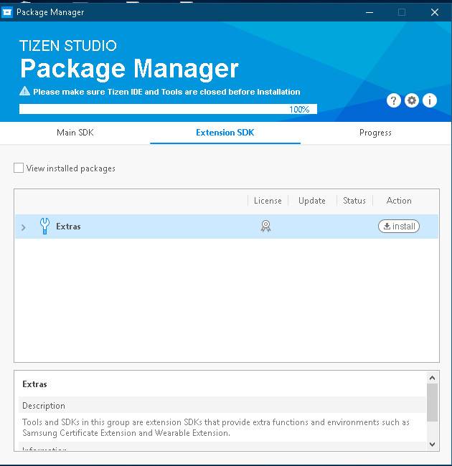Click the Status column header
This screenshot has width=452, height=466.
pyautogui.click(x=354, y=201)
